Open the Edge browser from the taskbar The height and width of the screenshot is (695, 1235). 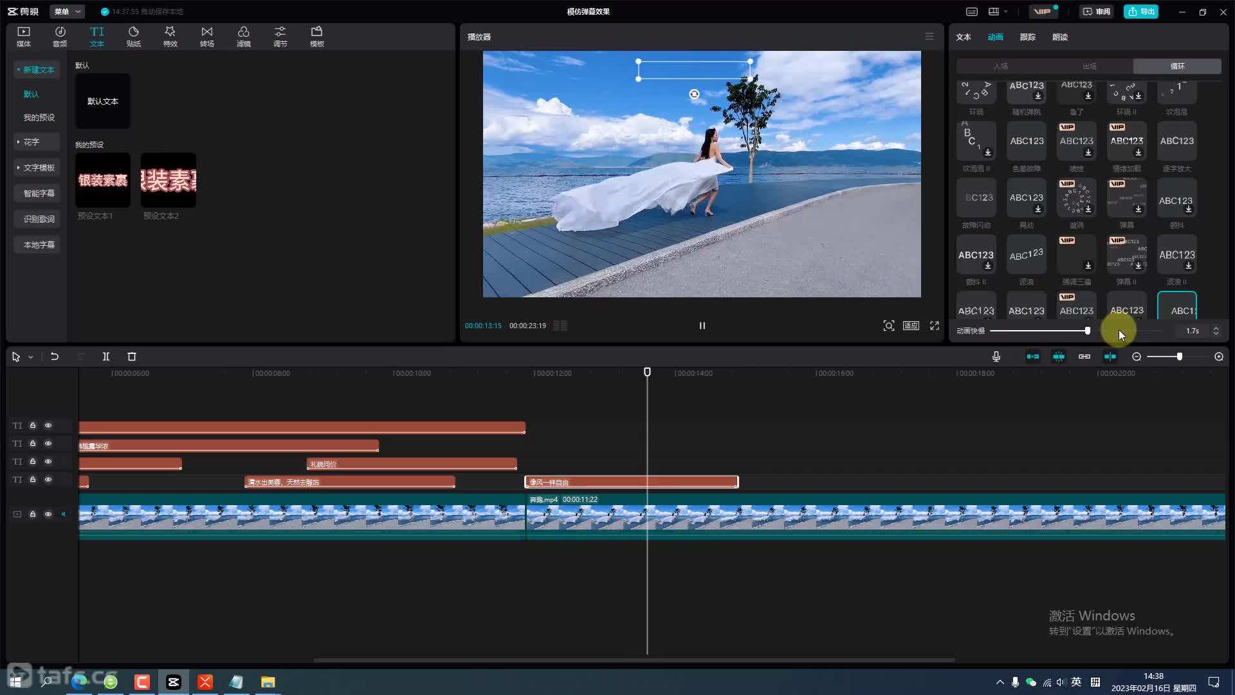pos(79,682)
